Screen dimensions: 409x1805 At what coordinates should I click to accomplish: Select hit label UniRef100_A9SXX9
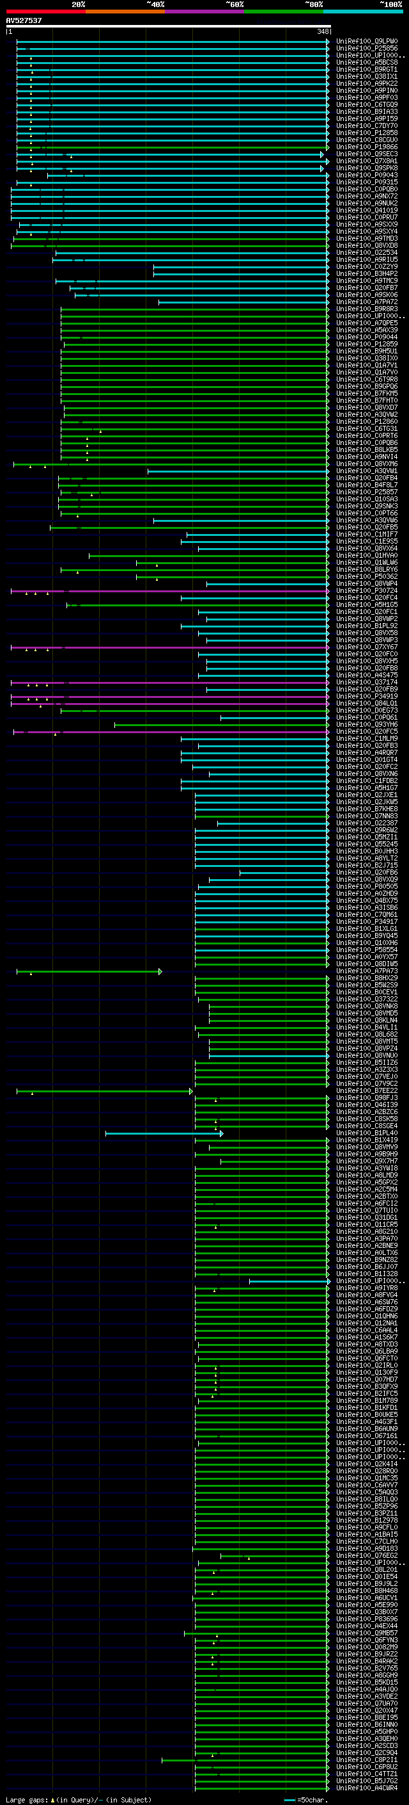click(367, 224)
